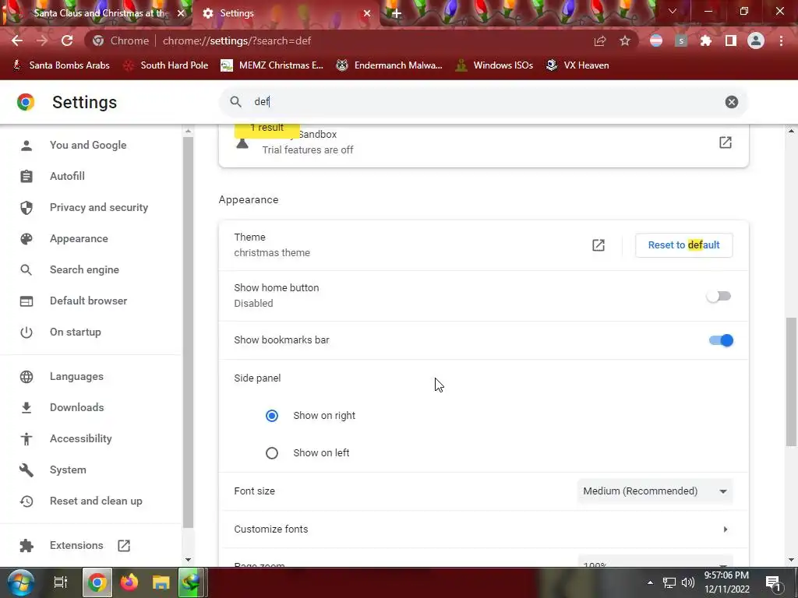Open theme in Web Store icon

point(598,245)
